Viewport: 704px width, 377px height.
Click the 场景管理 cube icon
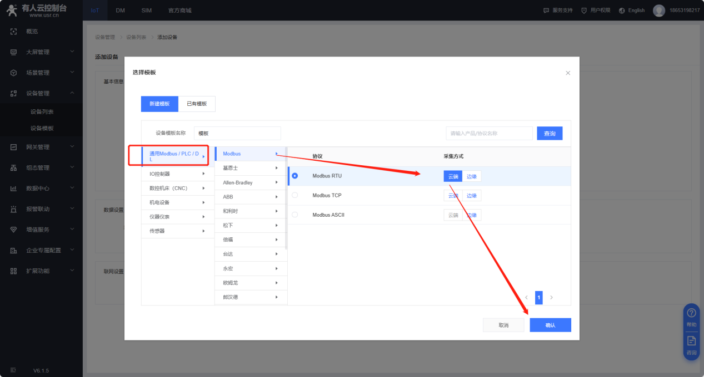click(x=14, y=73)
